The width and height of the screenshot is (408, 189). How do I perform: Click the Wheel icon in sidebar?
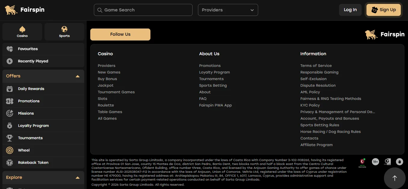pyautogui.click(x=10, y=150)
